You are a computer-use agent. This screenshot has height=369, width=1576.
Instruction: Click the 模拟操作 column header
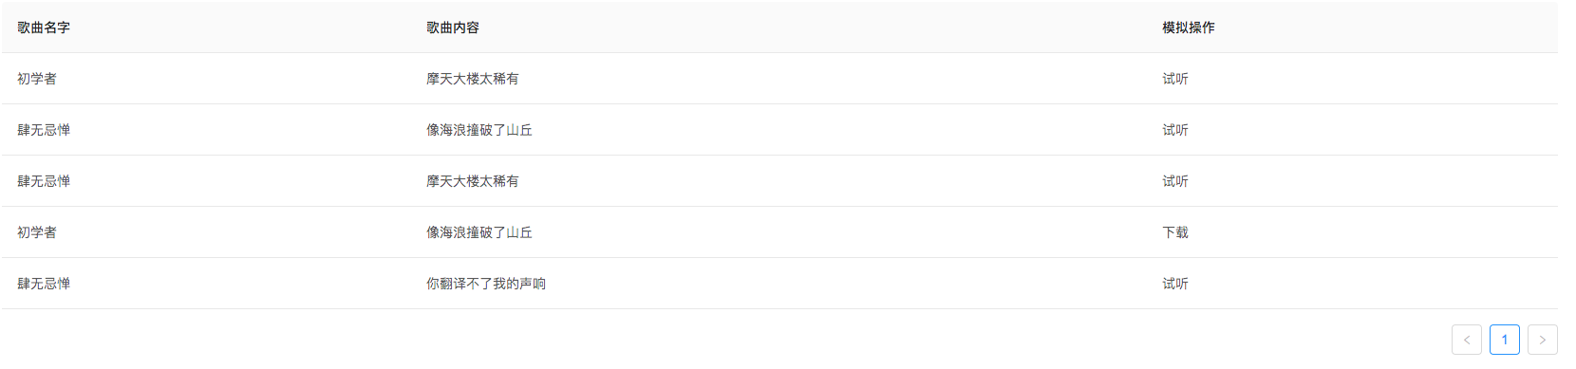point(1189,28)
